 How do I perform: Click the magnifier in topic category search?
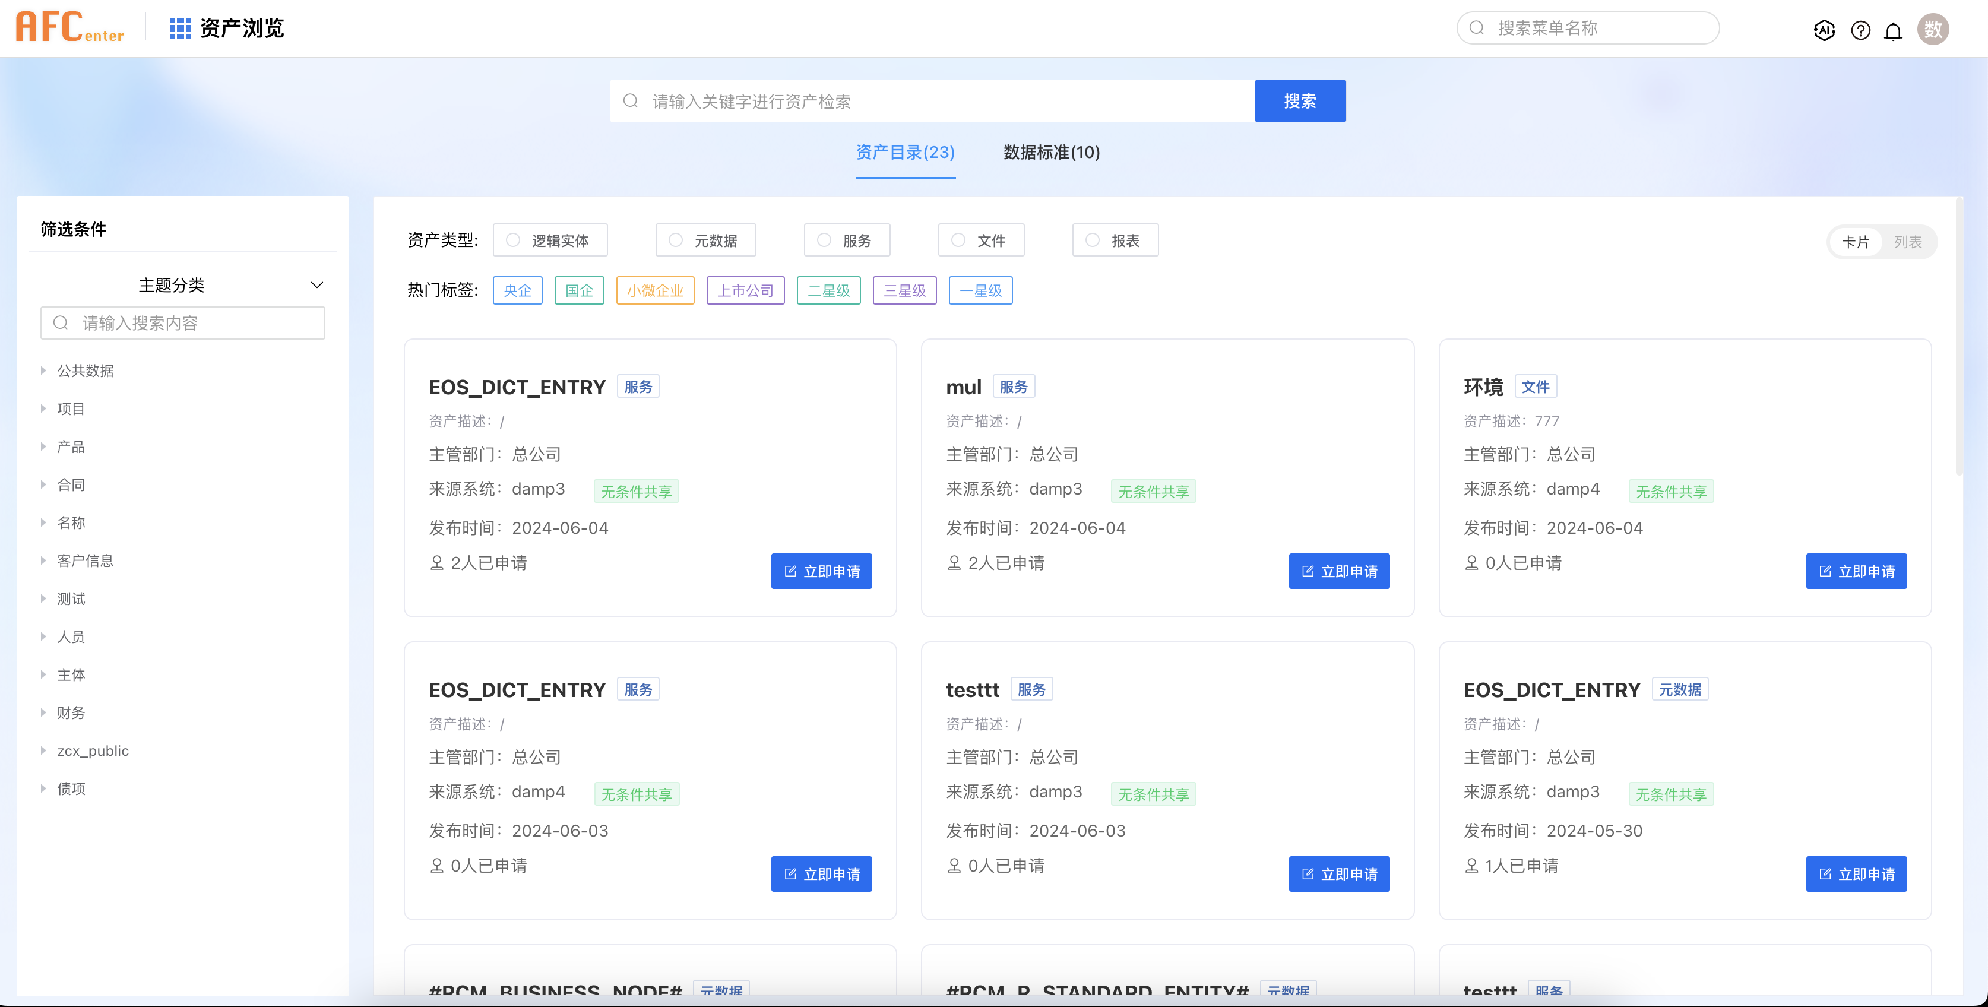(60, 322)
